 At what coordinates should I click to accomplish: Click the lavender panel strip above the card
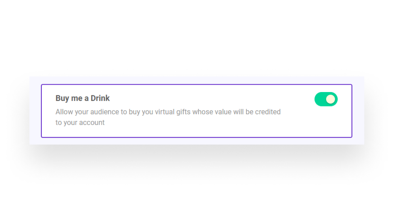(197, 80)
